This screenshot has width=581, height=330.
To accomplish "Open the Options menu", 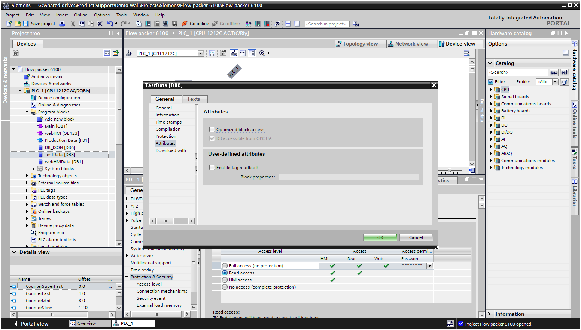I will [102, 15].
